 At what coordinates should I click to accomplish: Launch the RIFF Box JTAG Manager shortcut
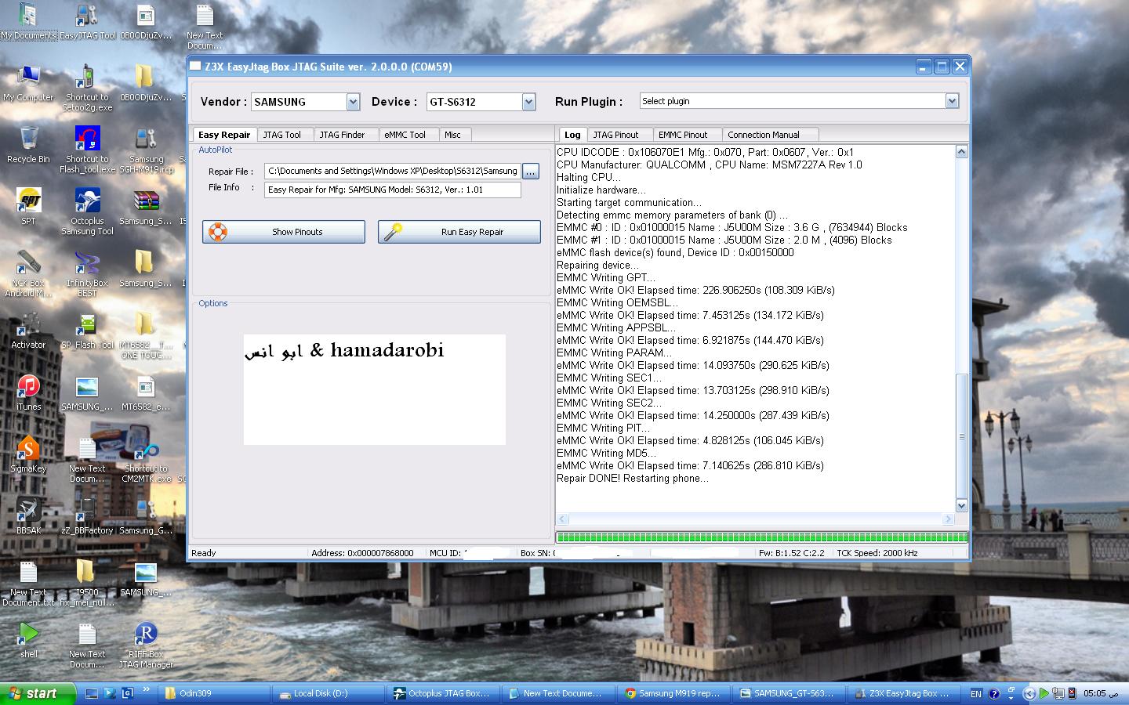click(146, 645)
